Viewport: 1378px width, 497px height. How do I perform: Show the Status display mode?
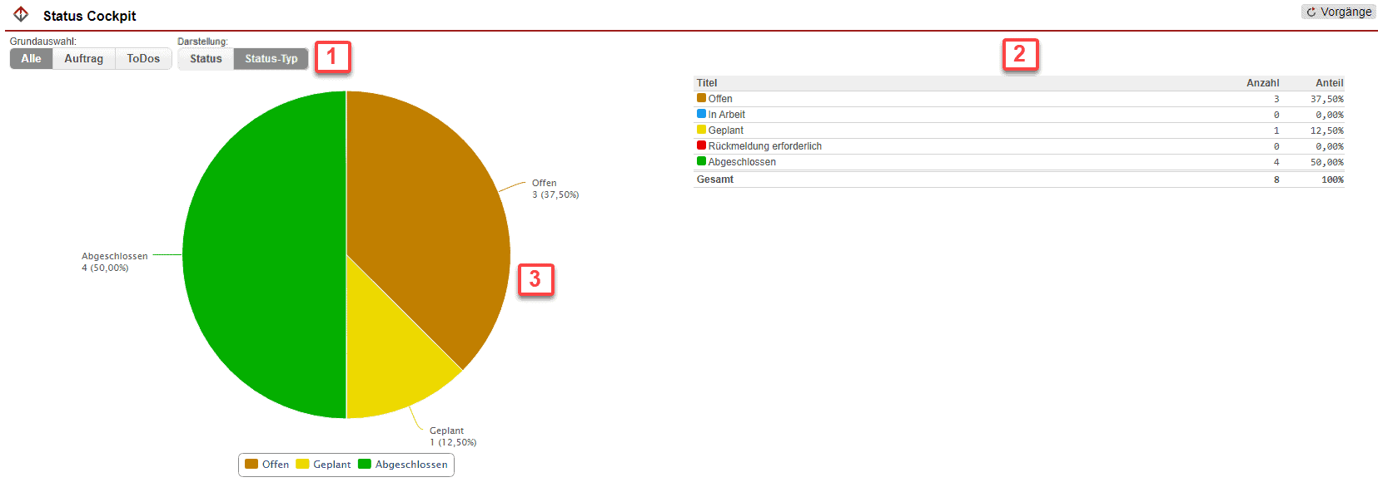point(206,59)
